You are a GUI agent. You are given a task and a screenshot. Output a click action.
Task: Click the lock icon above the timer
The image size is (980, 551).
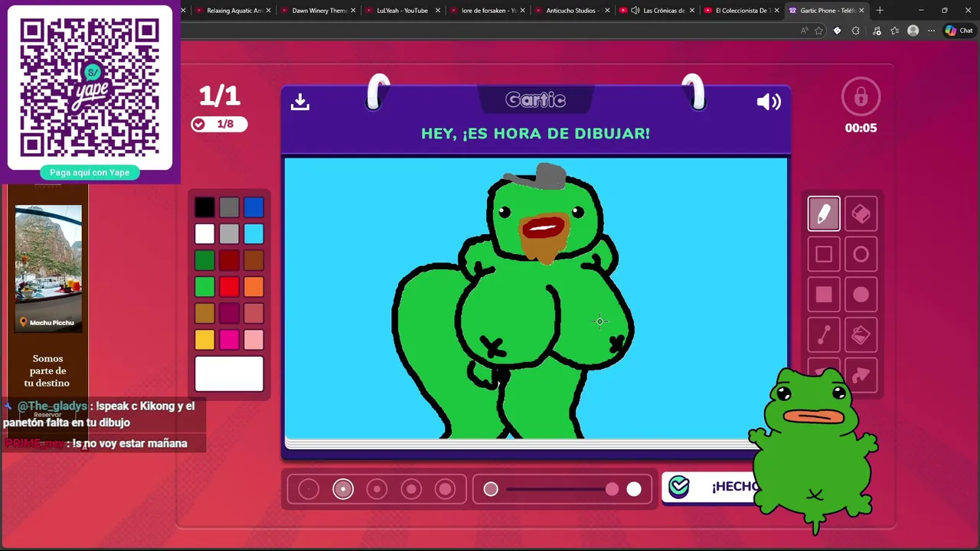[x=861, y=97]
